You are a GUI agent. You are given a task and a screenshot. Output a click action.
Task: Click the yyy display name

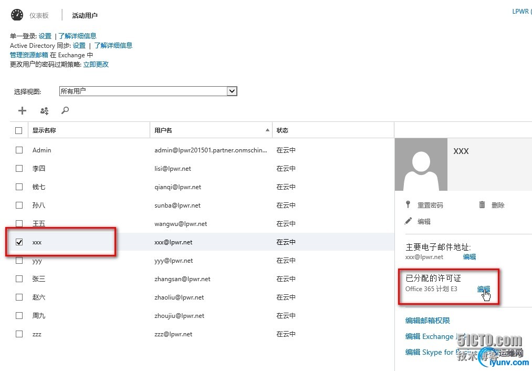point(37,261)
